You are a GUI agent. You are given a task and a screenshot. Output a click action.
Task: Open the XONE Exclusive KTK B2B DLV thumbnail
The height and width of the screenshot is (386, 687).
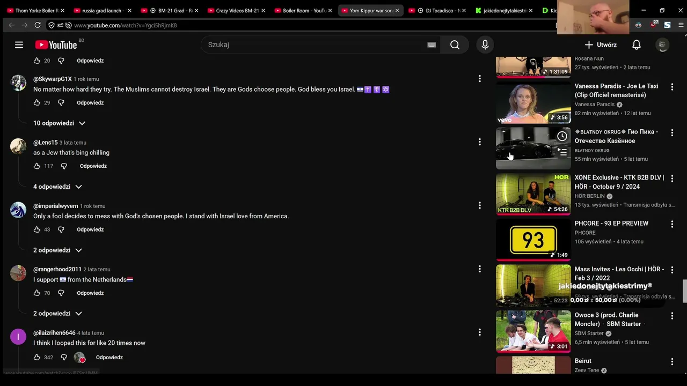point(533,194)
